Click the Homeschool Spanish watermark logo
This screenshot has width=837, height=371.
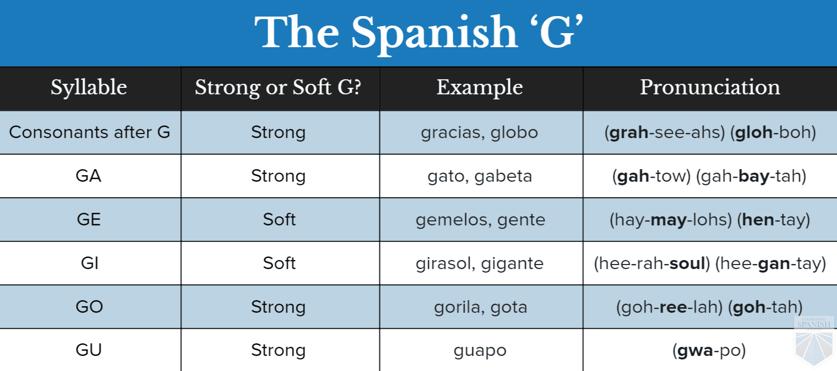click(x=813, y=340)
